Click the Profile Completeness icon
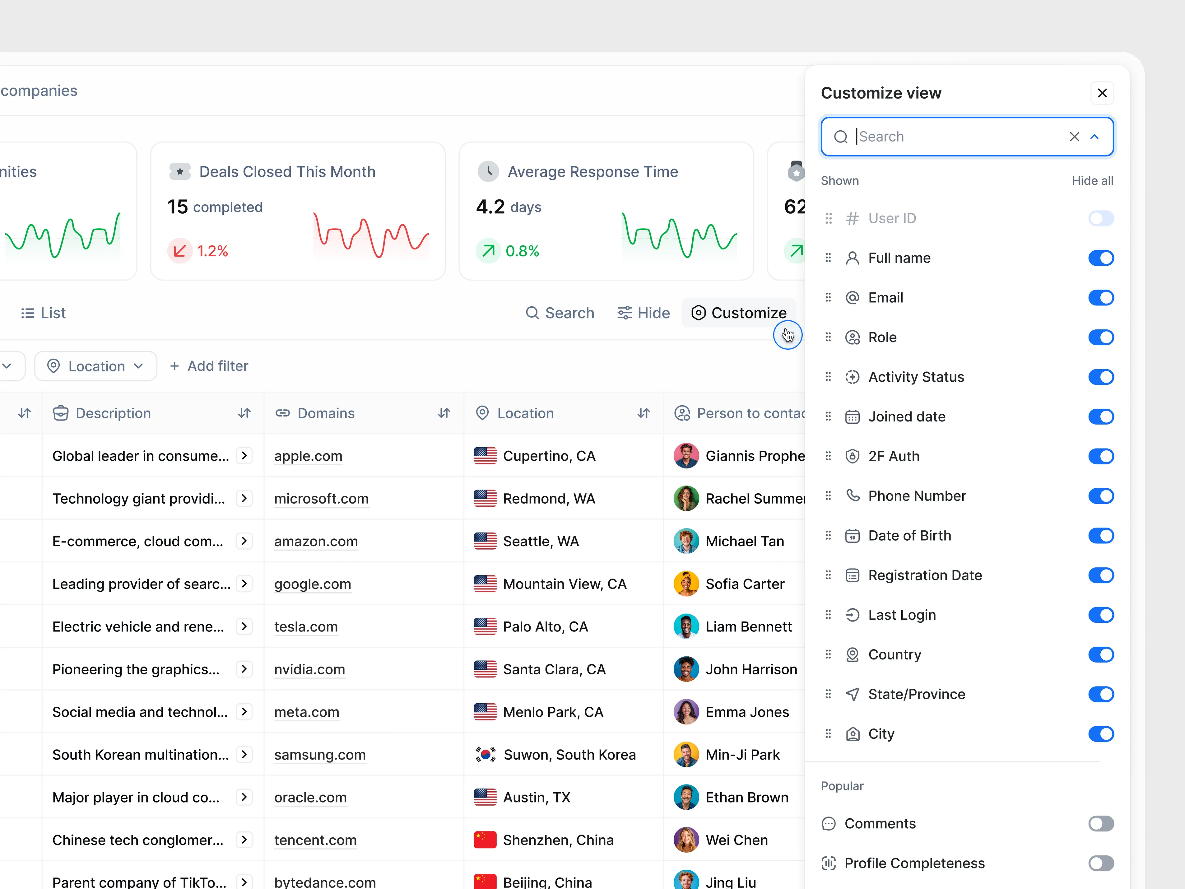 coord(829,863)
